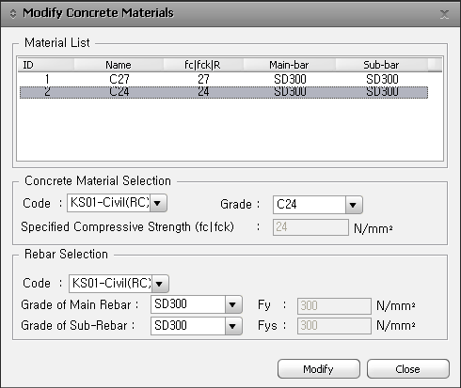Click the Fys value field
This screenshot has height=388, width=461.
tap(334, 326)
